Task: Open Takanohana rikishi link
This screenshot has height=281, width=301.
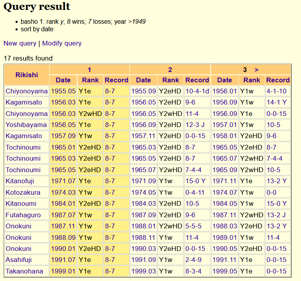Action: point(25,271)
